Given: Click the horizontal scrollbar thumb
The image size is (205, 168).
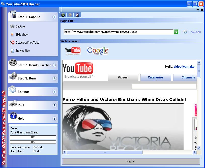Looking at the screenshot, I should [x=105, y=152].
